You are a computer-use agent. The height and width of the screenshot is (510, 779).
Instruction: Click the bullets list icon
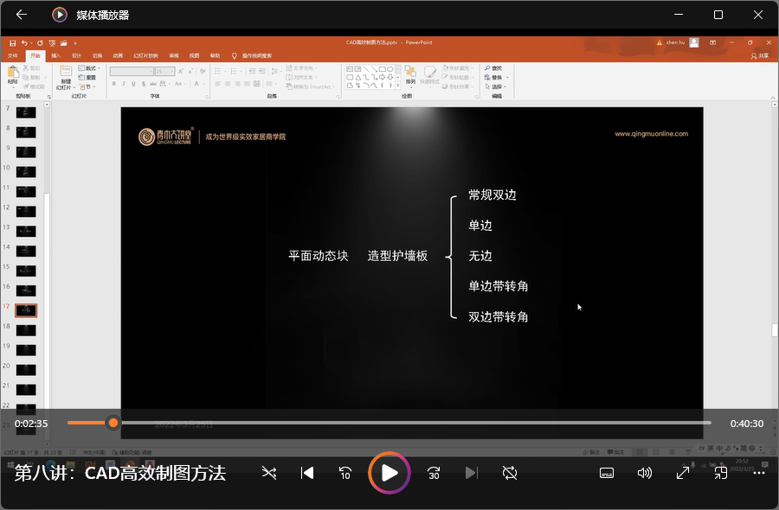coord(219,72)
